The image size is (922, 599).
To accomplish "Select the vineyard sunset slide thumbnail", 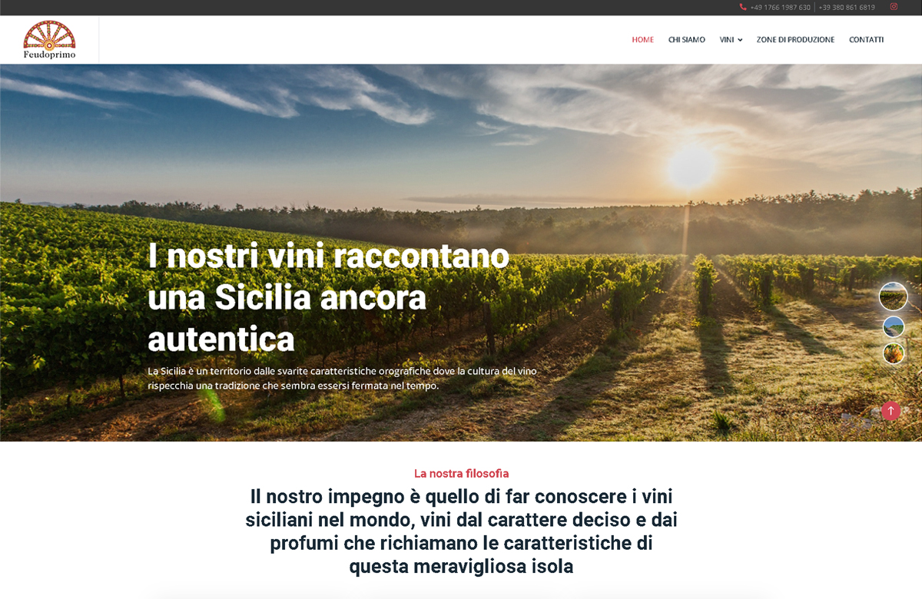I will [x=894, y=296].
